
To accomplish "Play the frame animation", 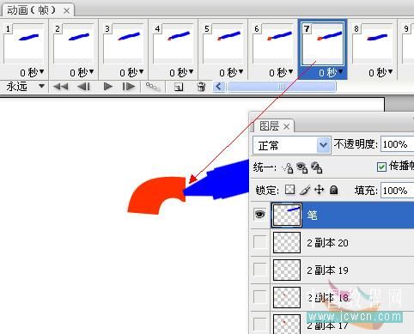I will tap(107, 86).
